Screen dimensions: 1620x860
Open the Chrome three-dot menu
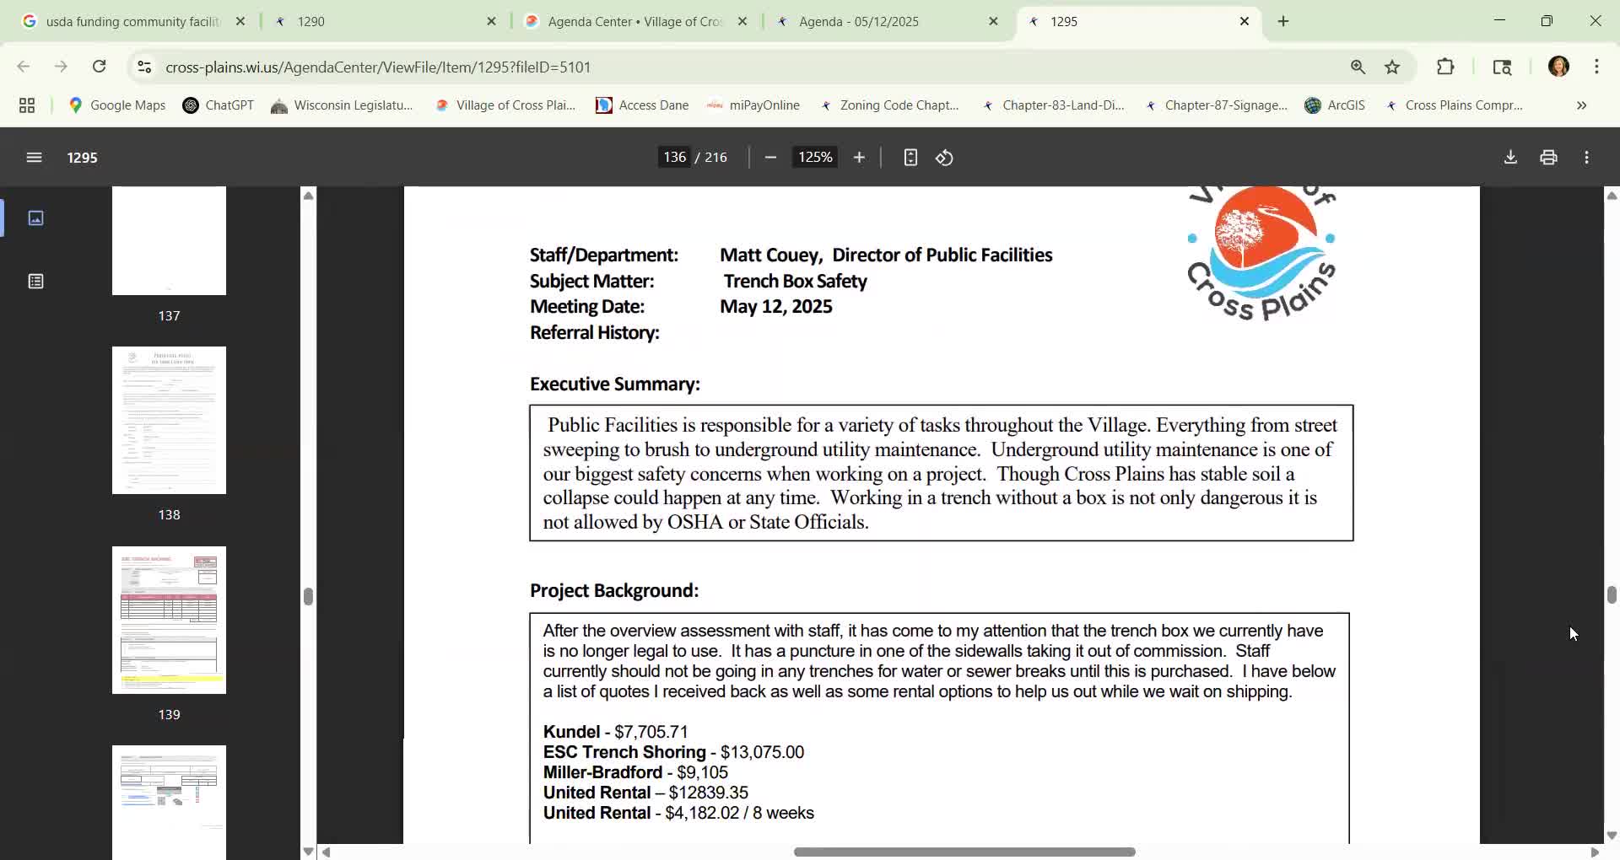(1596, 67)
